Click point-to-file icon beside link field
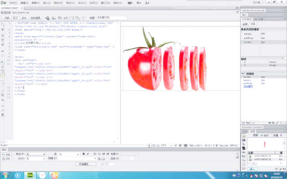 [99, 159]
